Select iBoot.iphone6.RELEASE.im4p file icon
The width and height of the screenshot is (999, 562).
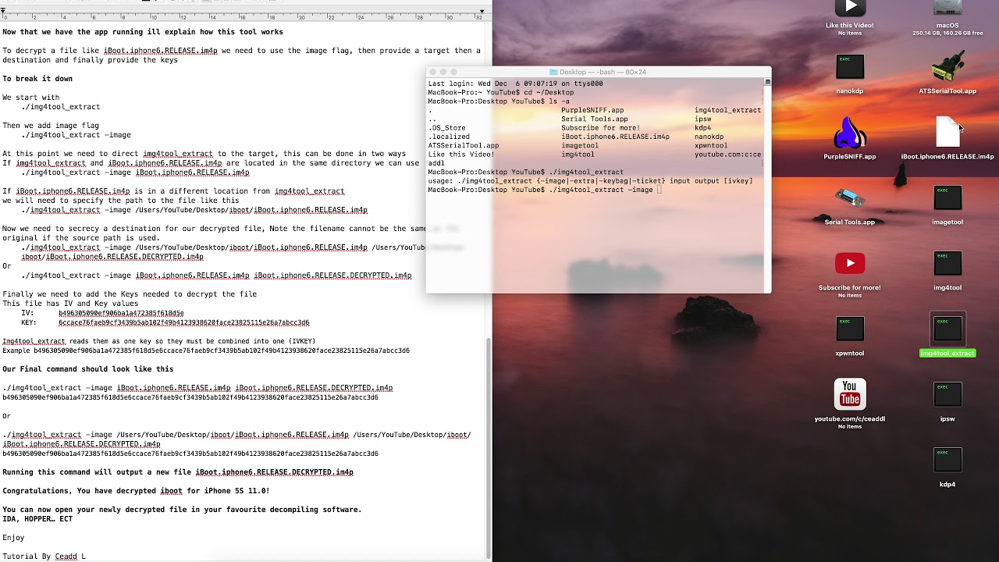[x=947, y=132]
